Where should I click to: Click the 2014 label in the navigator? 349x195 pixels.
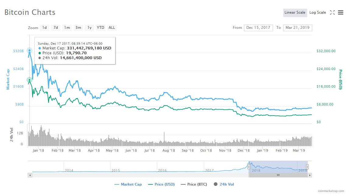tap(69, 170)
